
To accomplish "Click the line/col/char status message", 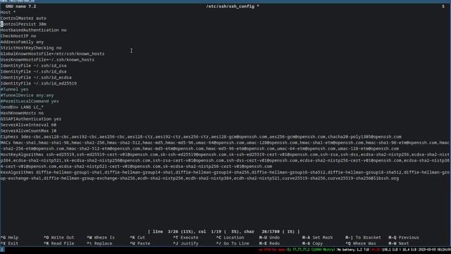I will (x=224, y=231).
